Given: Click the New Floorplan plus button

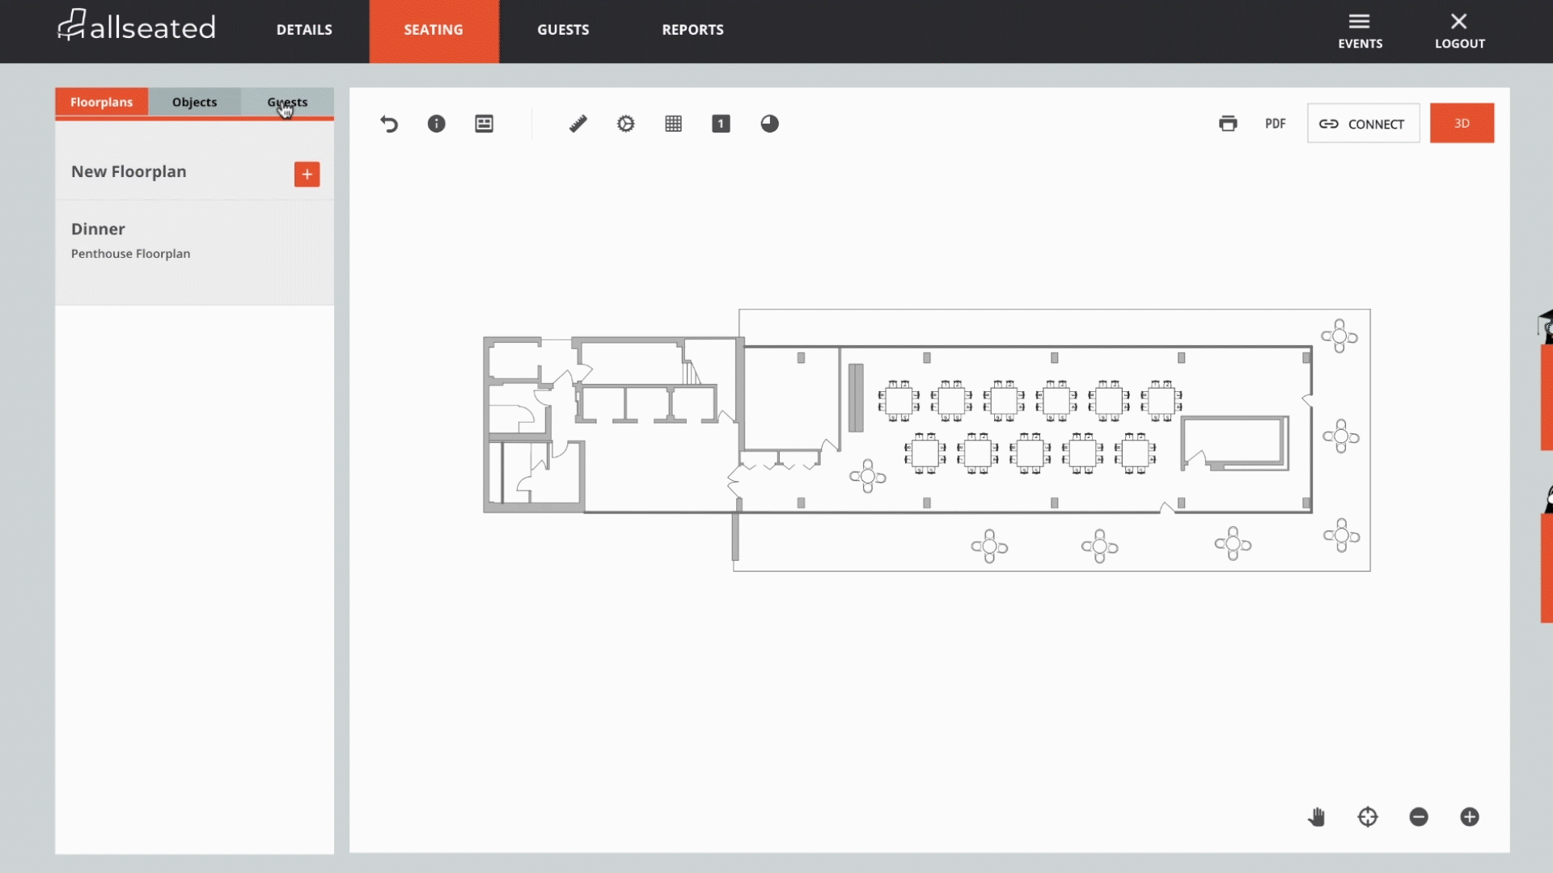Looking at the screenshot, I should click(x=307, y=174).
